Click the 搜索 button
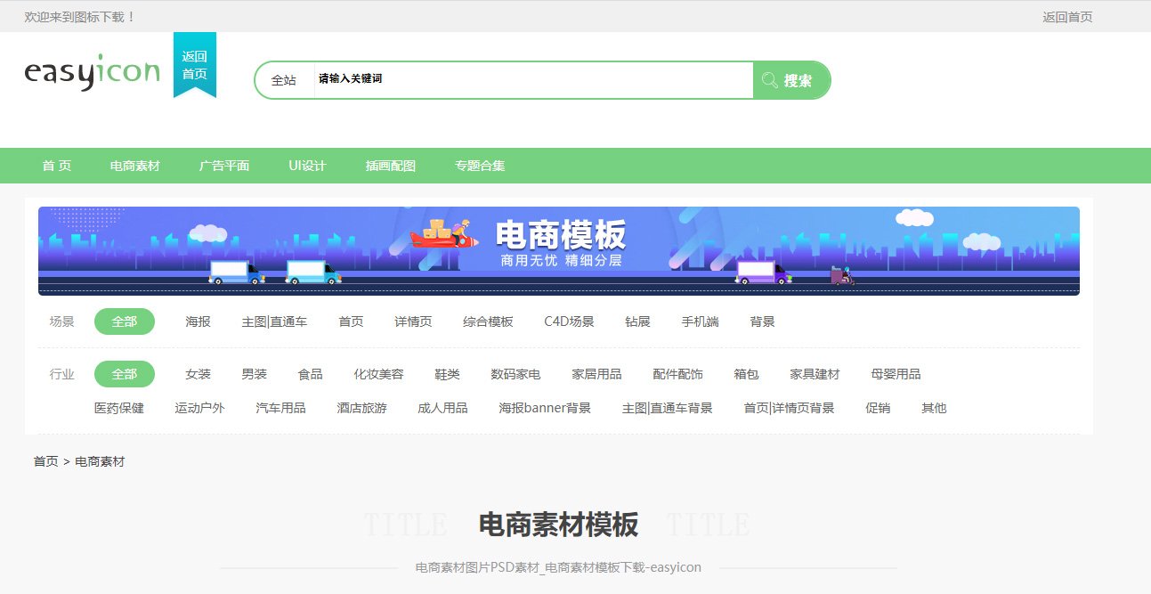Viewport: 1151px width, 594px height. (x=791, y=80)
